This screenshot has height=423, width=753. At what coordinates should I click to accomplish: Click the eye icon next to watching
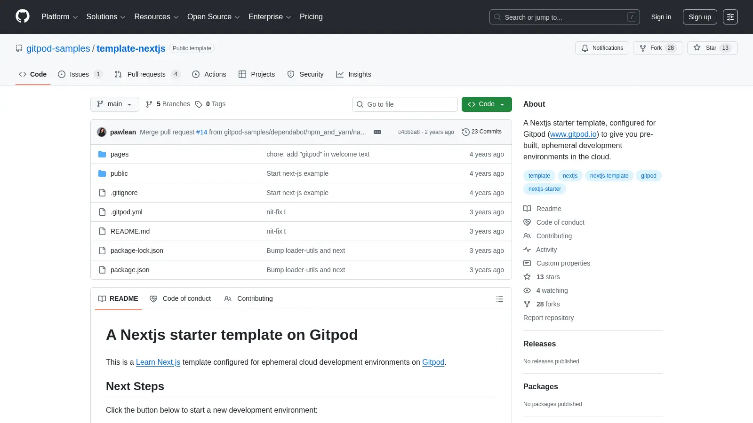click(527, 290)
